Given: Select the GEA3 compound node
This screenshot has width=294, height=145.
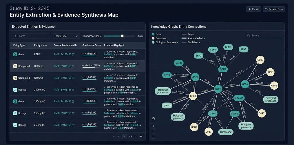Looking at the screenshot, I should point(193,96).
